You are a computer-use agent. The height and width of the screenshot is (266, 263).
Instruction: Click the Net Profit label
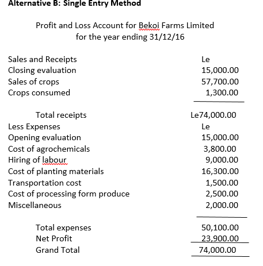point(54,238)
